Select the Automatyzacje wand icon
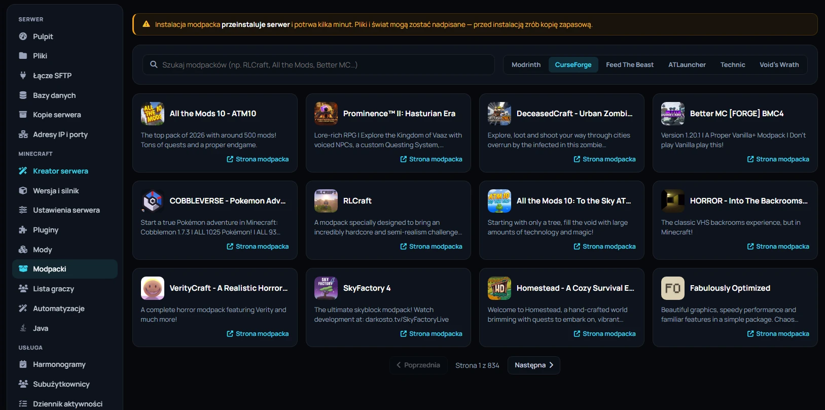The image size is (825, 410). tap(23, 309)
